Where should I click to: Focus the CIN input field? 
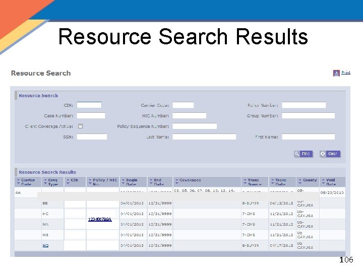click(x=89, y=105)
